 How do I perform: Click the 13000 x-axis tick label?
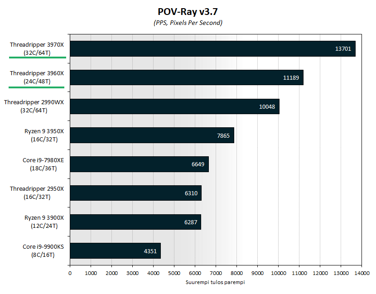[341, 273]
